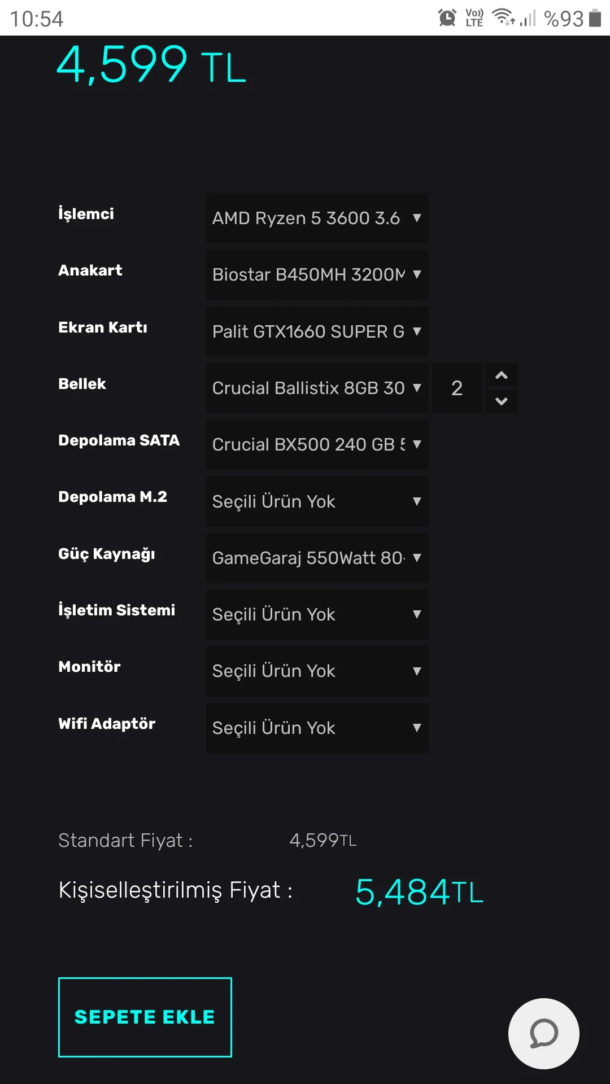Decrease Bellek quantity with down arrow
Screen dimensions: 610x1084
(x=502, y=401)
